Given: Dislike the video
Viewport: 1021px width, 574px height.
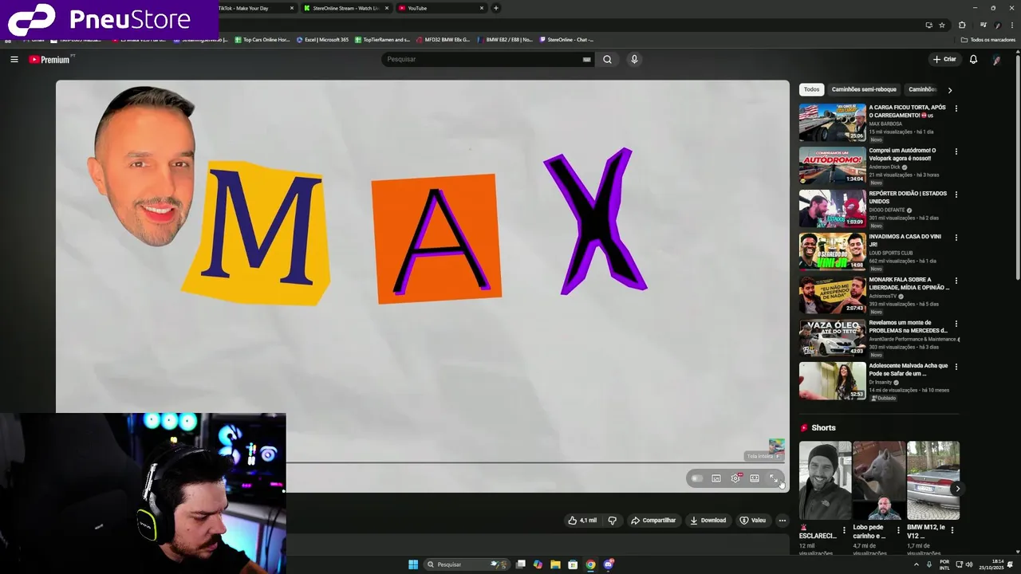Looking at the screenshot, I should (x=613, y=521).
